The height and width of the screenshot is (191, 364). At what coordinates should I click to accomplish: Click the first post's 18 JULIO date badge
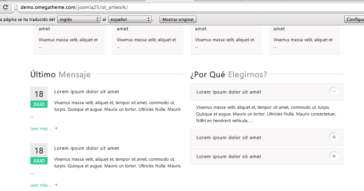(x=39, y=97)
